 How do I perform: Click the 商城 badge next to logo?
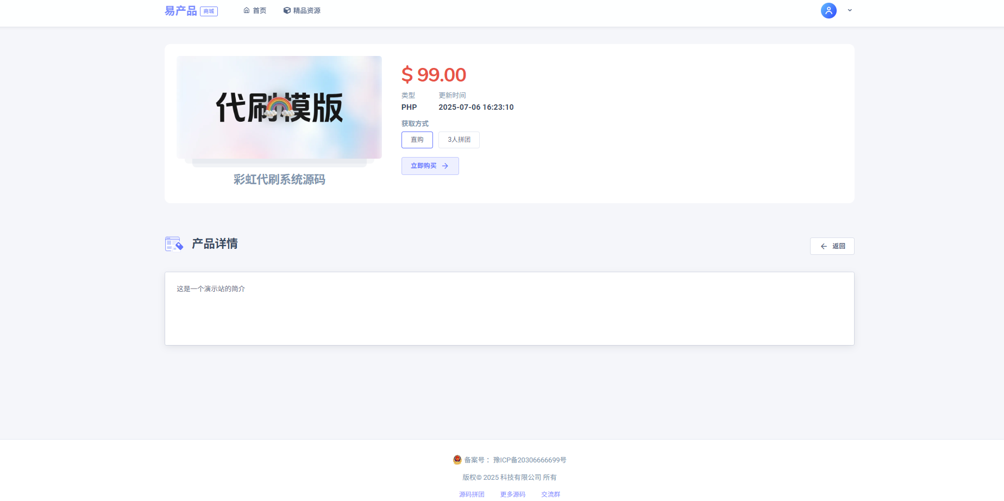[209, 11]
